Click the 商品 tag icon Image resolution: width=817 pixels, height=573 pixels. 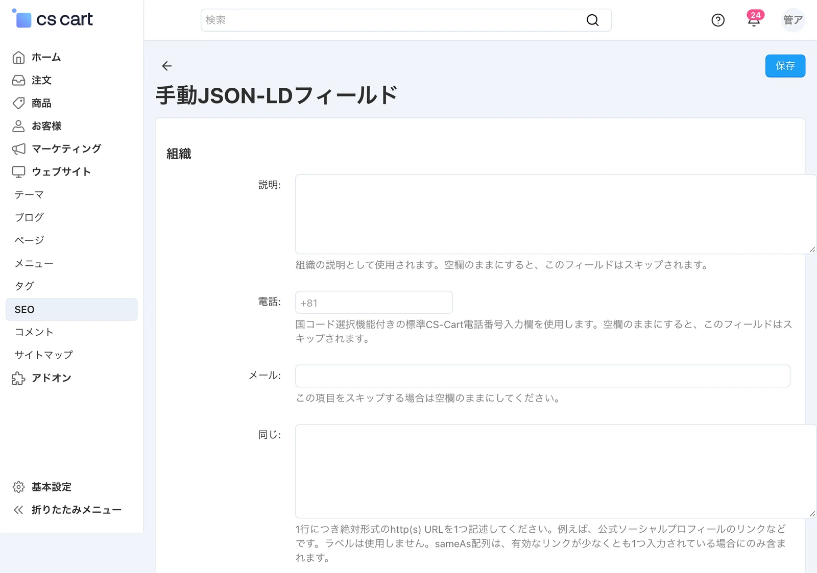[18, 103]
